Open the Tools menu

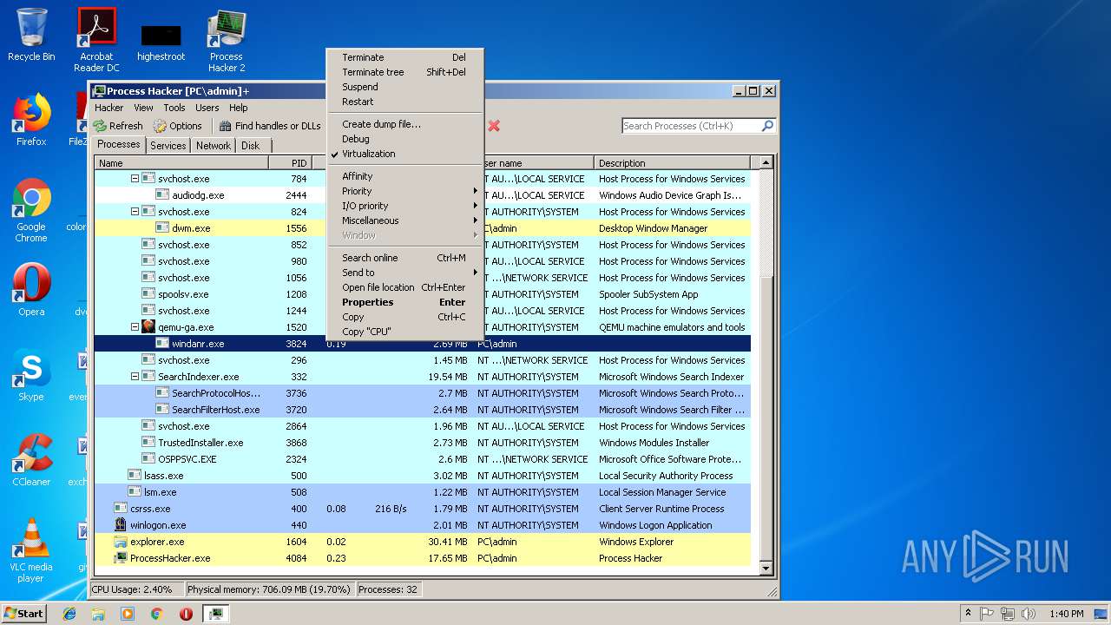click(174, 108)
